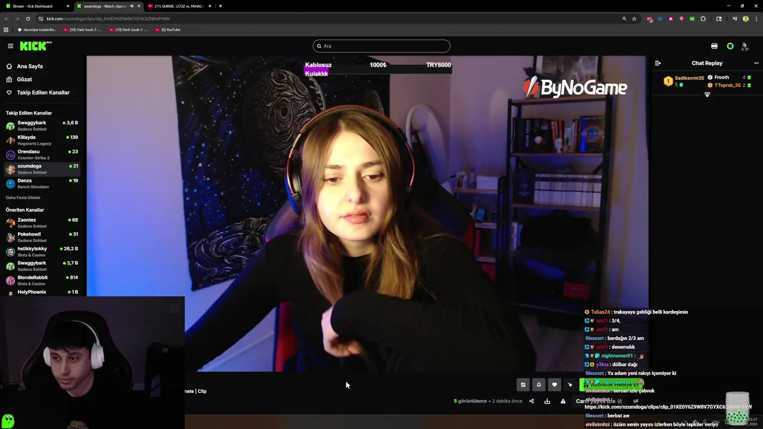The width and height of the screenshot is (763, 429).
Task: Go to Ana Sayfa in sidebar
Action: tap(29, 66)
